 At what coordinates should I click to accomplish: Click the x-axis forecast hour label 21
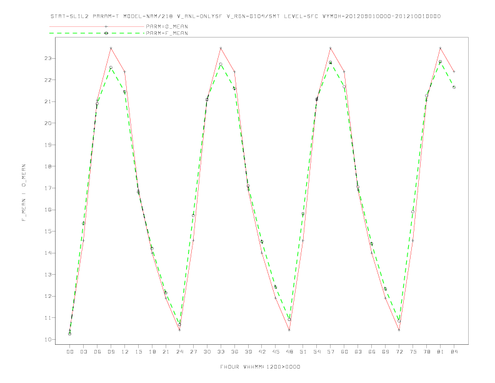point(166,352)
